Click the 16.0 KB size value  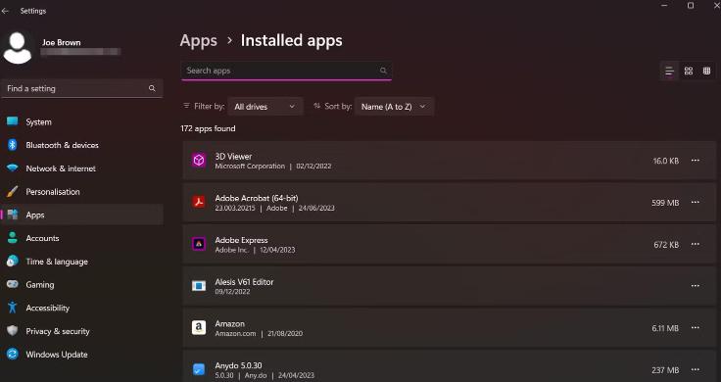coord(665,161)
